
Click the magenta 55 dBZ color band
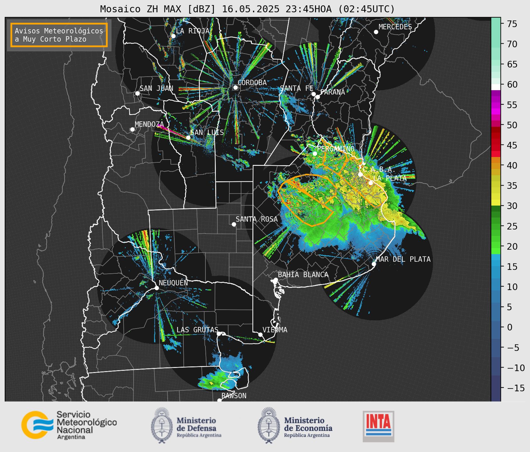click(496, 105)
